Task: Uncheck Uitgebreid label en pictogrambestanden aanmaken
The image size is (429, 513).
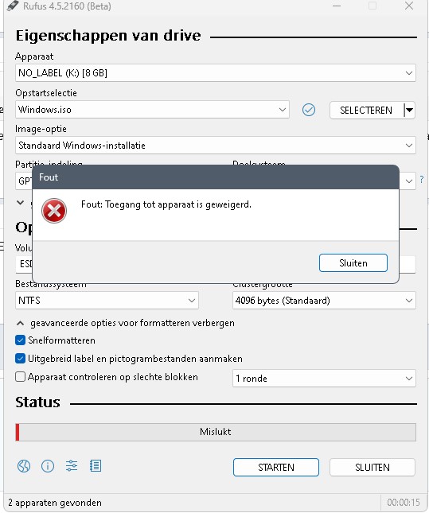Action: 21,359
